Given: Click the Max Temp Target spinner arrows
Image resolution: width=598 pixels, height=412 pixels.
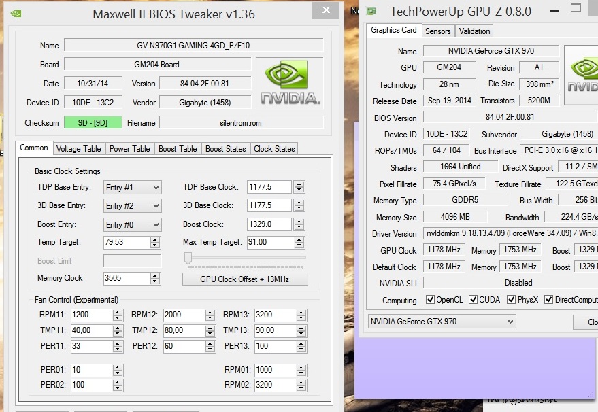Looking at the screenshot, I should 299,243.
